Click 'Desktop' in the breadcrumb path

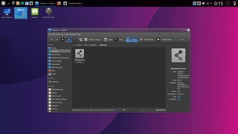[x=93, y=45]
